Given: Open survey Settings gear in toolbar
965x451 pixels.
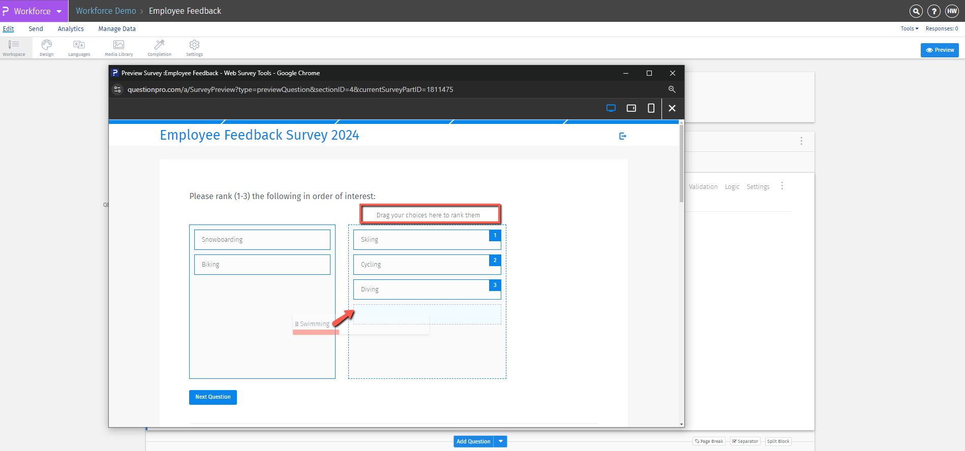Looking at the screenshot, I should pyautogui.click(x=194, y=48).
